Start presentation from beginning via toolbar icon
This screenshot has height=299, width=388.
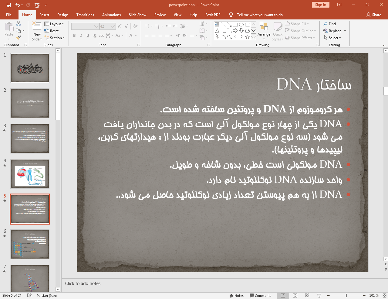[x=37, y=5]
